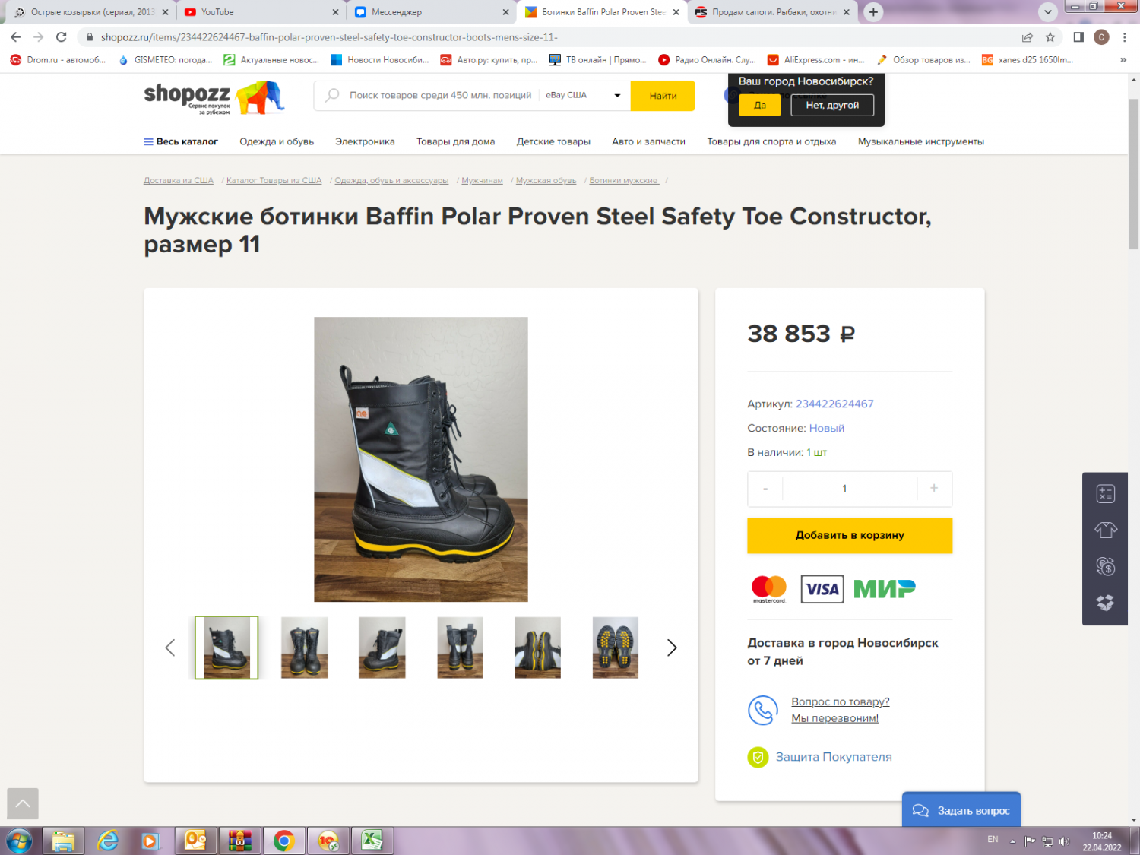Viewport: 1140px width, 855px height.
Task: Click the t-shirt size icon in sidebar
Action: click(x=1105, y=530)
